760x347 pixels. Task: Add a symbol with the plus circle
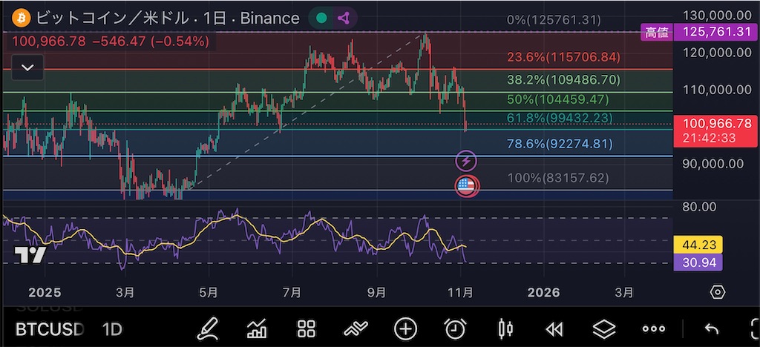405,329
